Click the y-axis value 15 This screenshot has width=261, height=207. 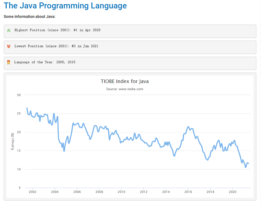click(19, 151)
